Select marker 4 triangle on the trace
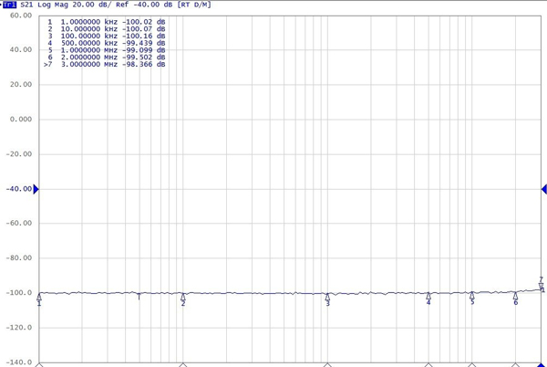 [428, 297]
